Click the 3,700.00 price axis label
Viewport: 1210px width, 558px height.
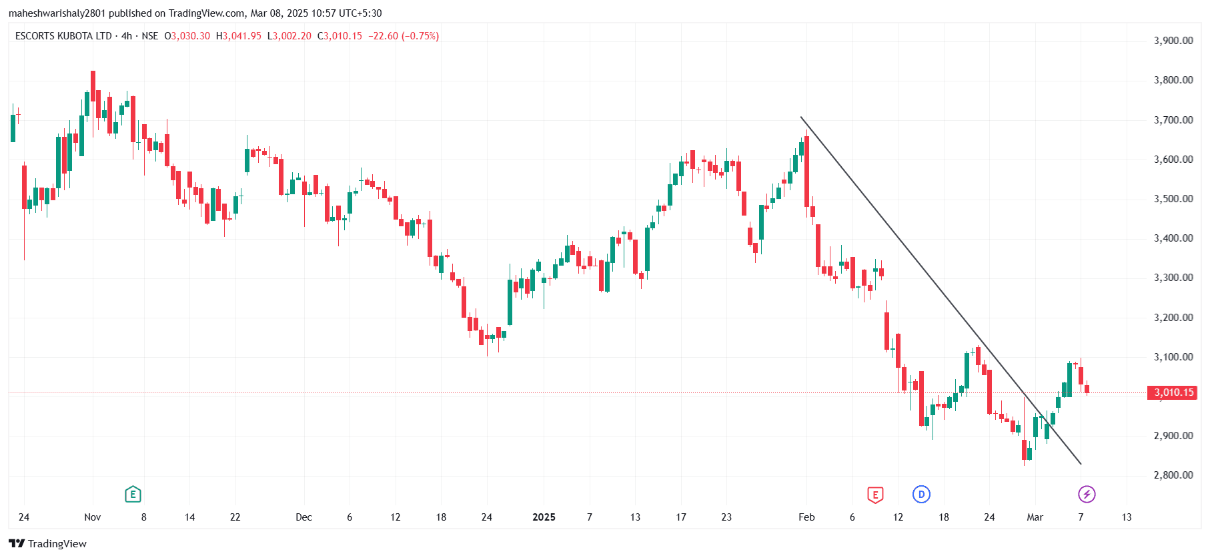point(1173,120)
